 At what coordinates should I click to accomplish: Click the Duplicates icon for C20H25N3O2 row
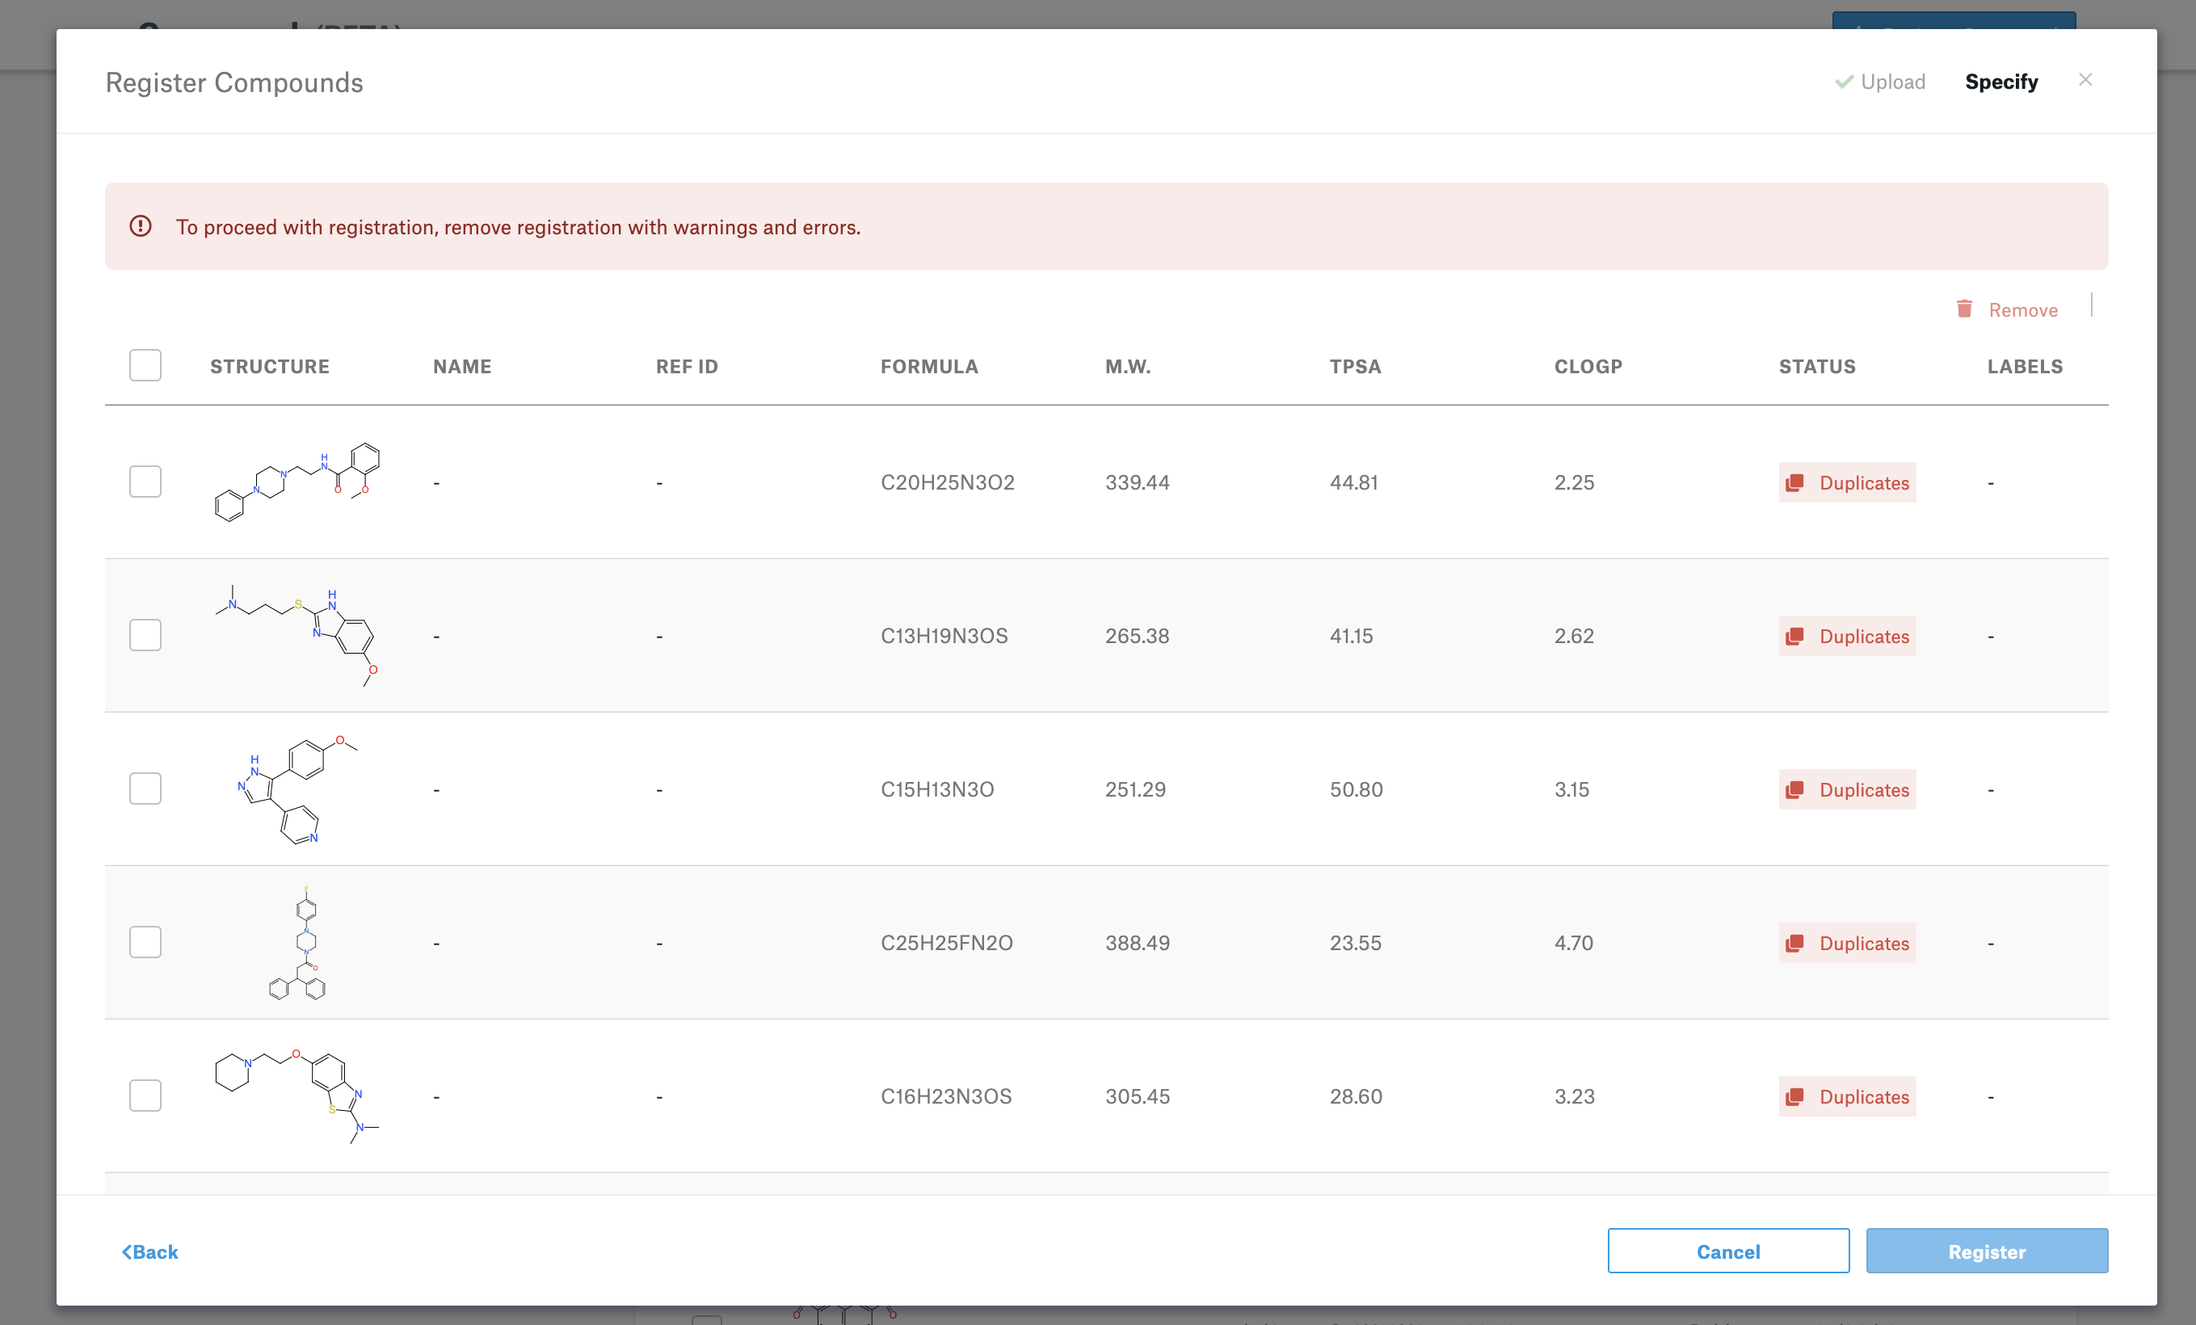coord(1795,482)
